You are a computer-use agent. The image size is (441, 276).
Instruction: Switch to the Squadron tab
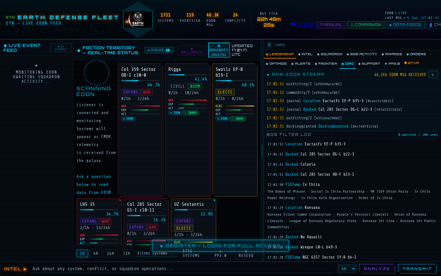(x=330, y=54)
